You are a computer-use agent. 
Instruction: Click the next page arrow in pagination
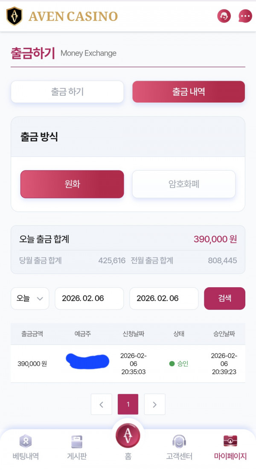point(154,404)
